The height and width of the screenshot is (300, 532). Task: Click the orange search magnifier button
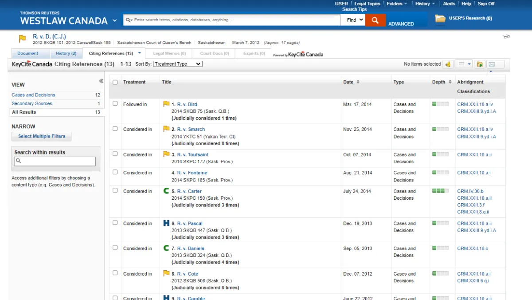click(x=375, y=20)
